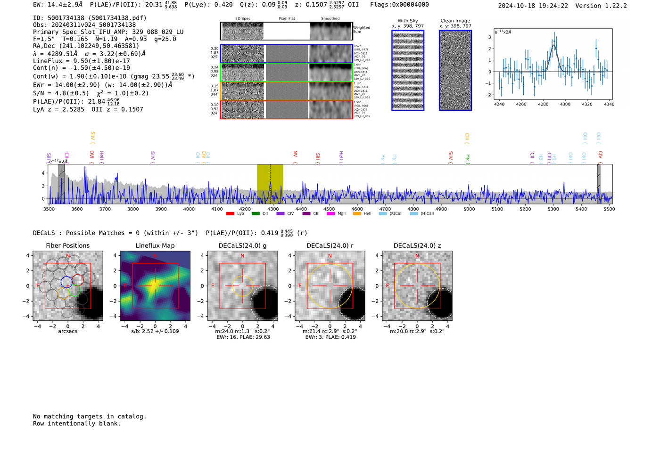Click the orange HeII legend swatch
The height and width of the screenshot is (449, 660).
coord(357,214)
